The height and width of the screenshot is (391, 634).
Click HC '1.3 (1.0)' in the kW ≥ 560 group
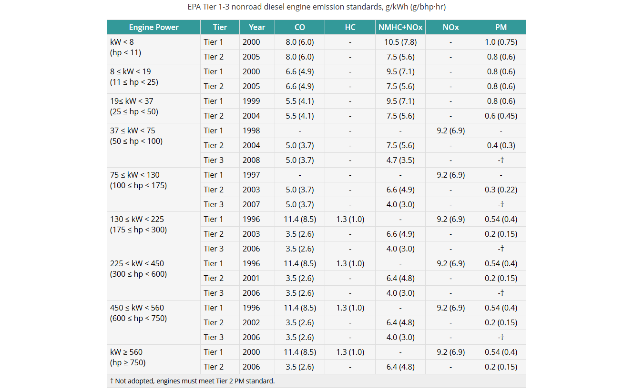tap(350, 352)
